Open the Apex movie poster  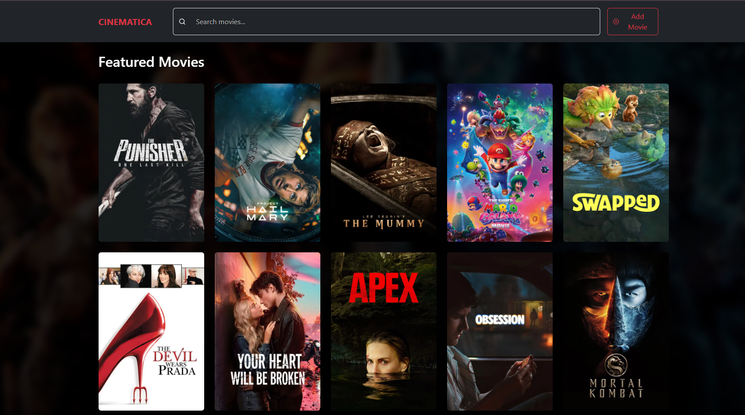click(x=384, y=331)
